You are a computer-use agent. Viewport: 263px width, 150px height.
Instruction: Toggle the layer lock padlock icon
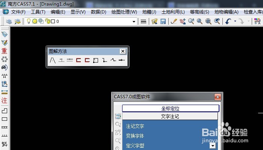point(48,21)
